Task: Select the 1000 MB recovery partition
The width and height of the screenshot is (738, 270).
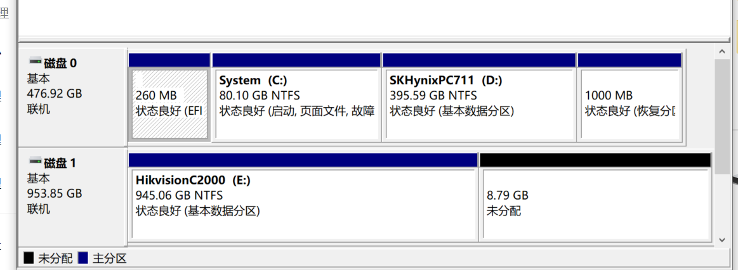Action: tap(629, 104)
